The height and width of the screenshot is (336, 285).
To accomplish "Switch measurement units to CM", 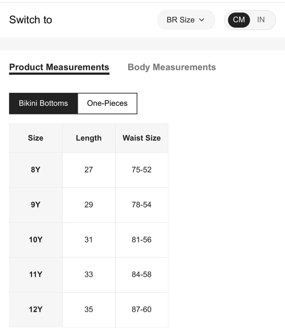I will 239,20.
